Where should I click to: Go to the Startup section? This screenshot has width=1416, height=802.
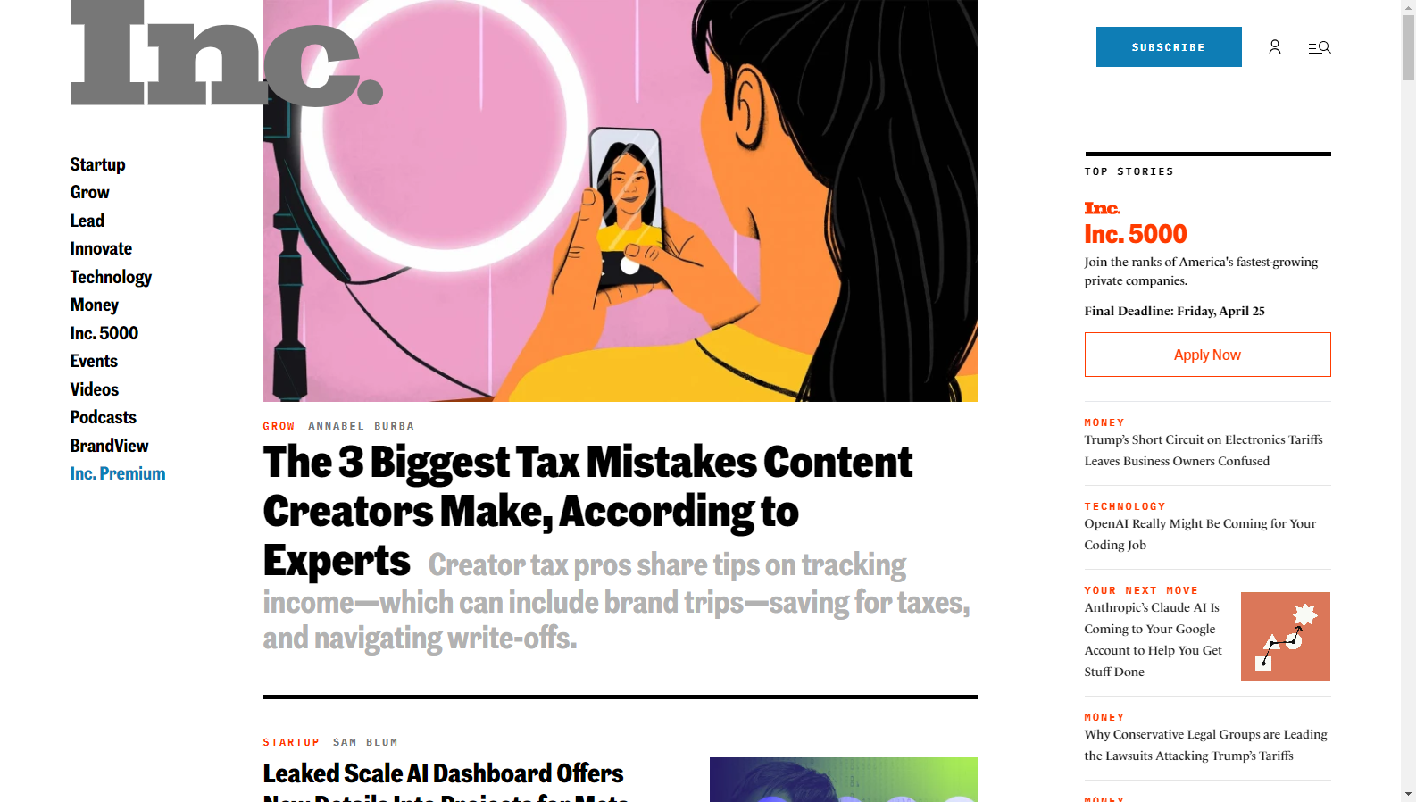click(97, 164)
